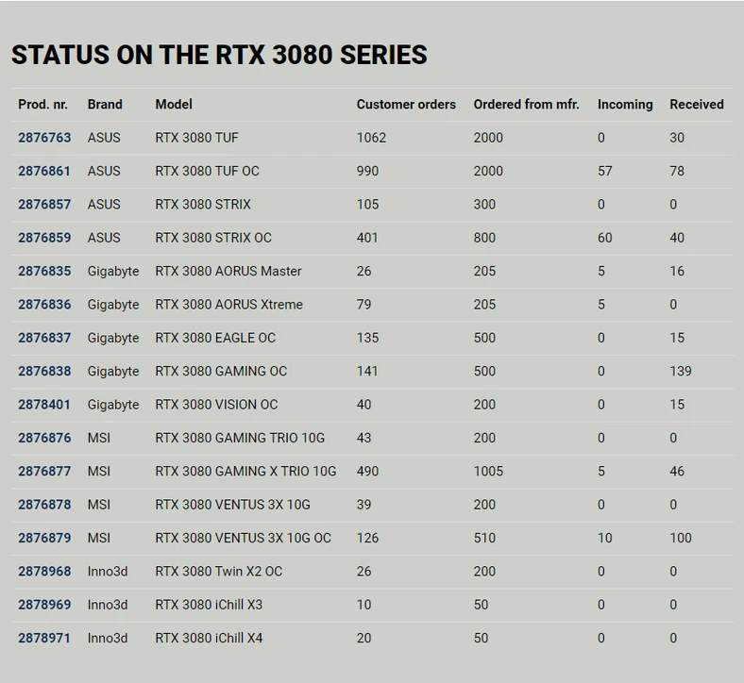Select product number 2878971
This screenshot has width=744, height=683.
click(44, 638)
